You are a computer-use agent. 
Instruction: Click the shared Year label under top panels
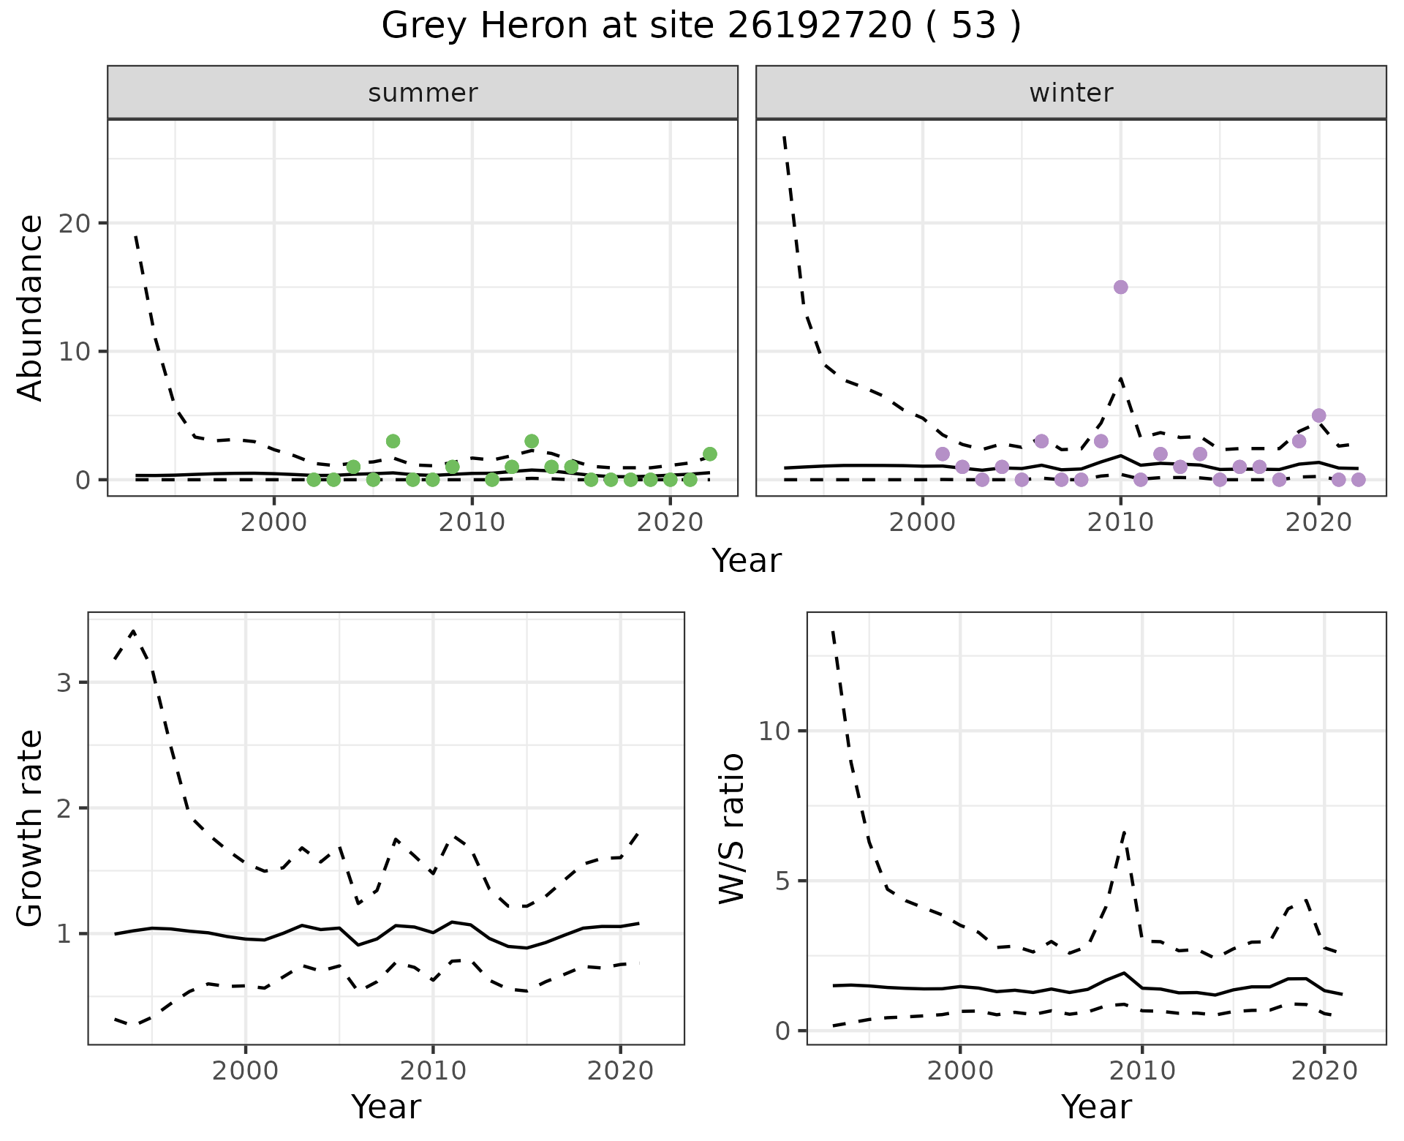tap(746, 561)
